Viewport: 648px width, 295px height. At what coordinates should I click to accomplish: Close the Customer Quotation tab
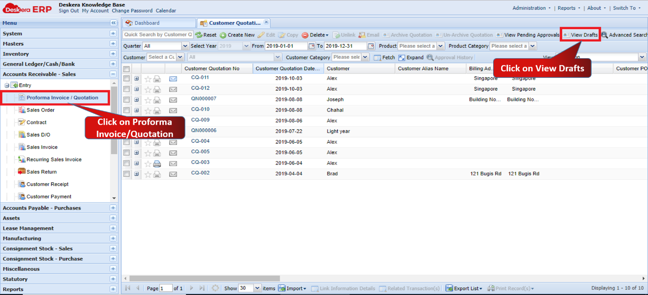point(266,22)
